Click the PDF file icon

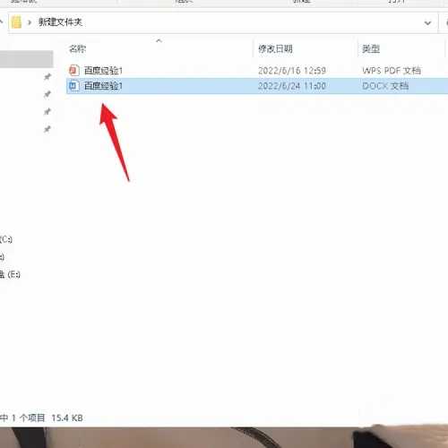pyautogui.click(x=74, y=71)
